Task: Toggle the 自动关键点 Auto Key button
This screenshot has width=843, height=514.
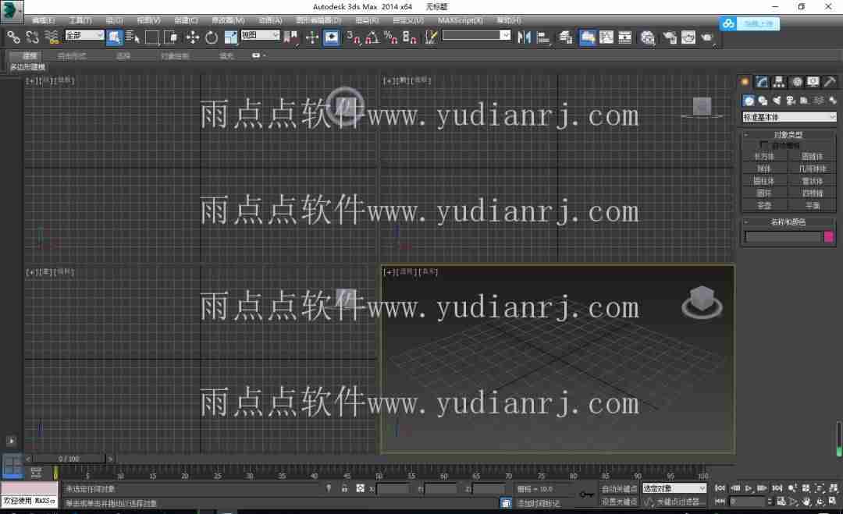Action: (619, 489)
